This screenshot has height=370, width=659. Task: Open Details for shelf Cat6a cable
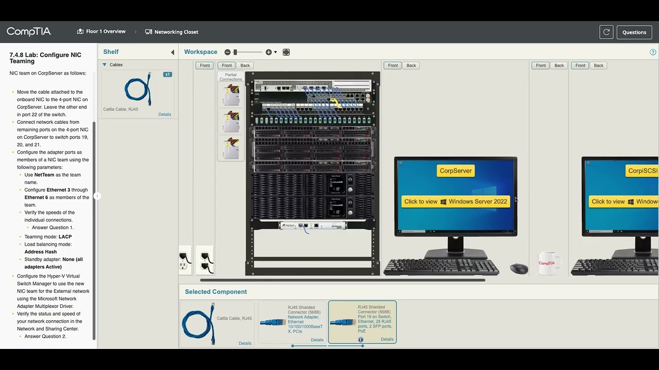pyautogui.click(x=165, y=114)
